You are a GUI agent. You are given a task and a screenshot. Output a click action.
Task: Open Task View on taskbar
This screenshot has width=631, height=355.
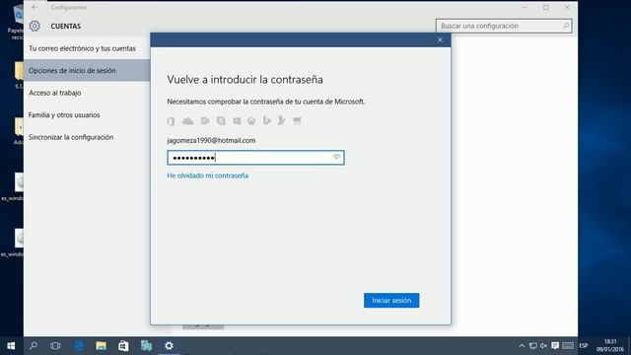55,346
